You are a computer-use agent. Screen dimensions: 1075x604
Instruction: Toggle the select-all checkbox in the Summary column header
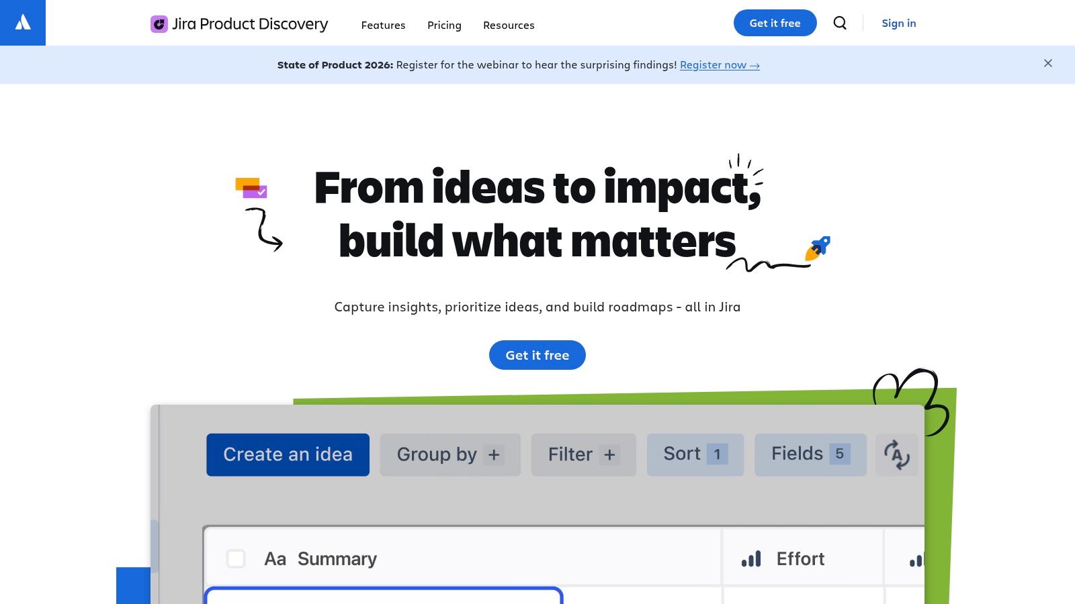click(236, 558)
